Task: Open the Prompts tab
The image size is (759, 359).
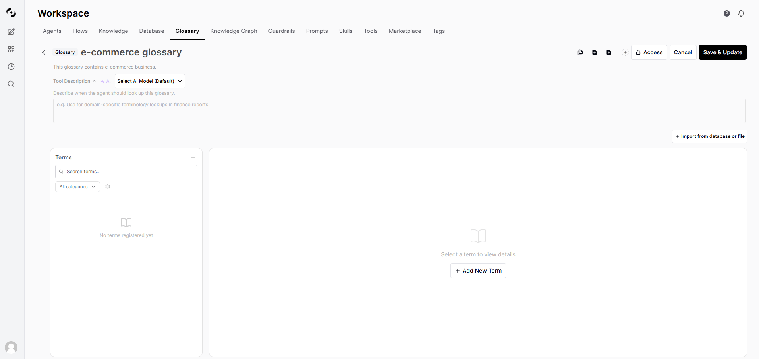Action: click(317, 31)
